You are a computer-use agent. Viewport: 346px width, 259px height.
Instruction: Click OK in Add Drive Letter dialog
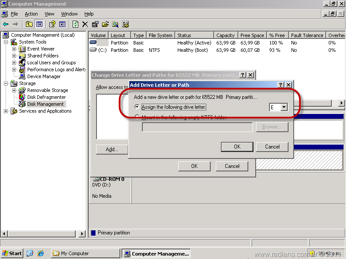point(237,147)
